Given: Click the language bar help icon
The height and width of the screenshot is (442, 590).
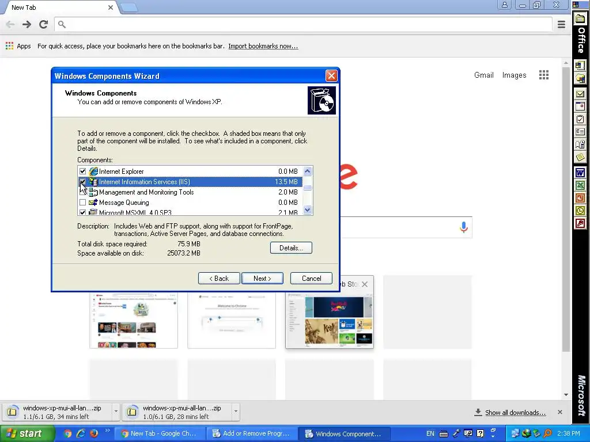Looking at the screenshot, I should [x=480, y=433].
